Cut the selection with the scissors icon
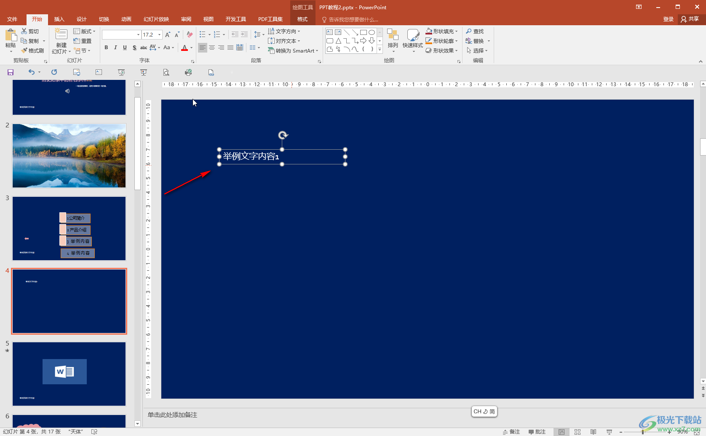Image resolution: width=706 pixels, height=436 pixels. pos(24,32)
